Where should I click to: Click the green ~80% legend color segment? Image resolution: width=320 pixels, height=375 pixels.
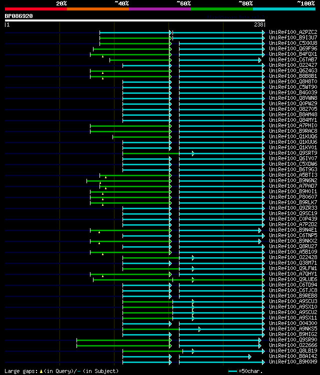click(222, 9)
